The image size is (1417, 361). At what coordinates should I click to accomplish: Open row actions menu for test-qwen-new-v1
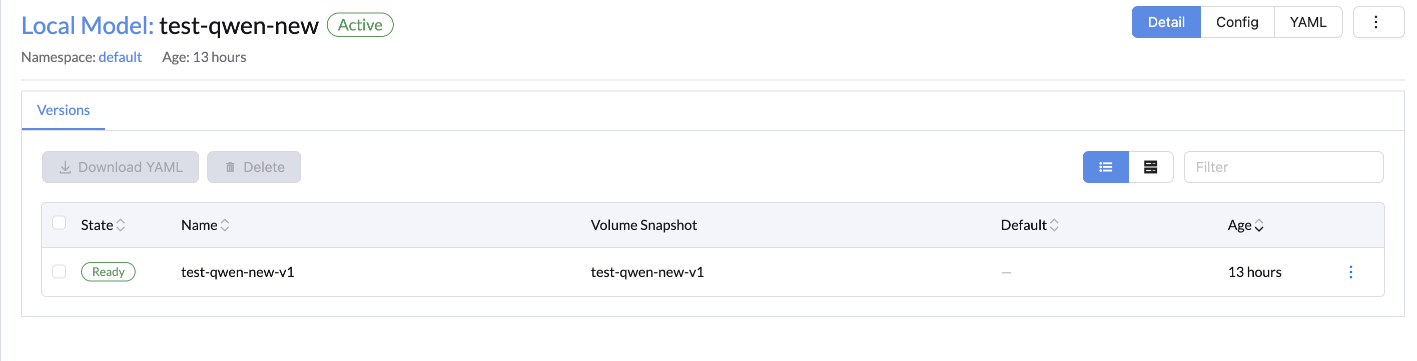[x=1350, y=272]
